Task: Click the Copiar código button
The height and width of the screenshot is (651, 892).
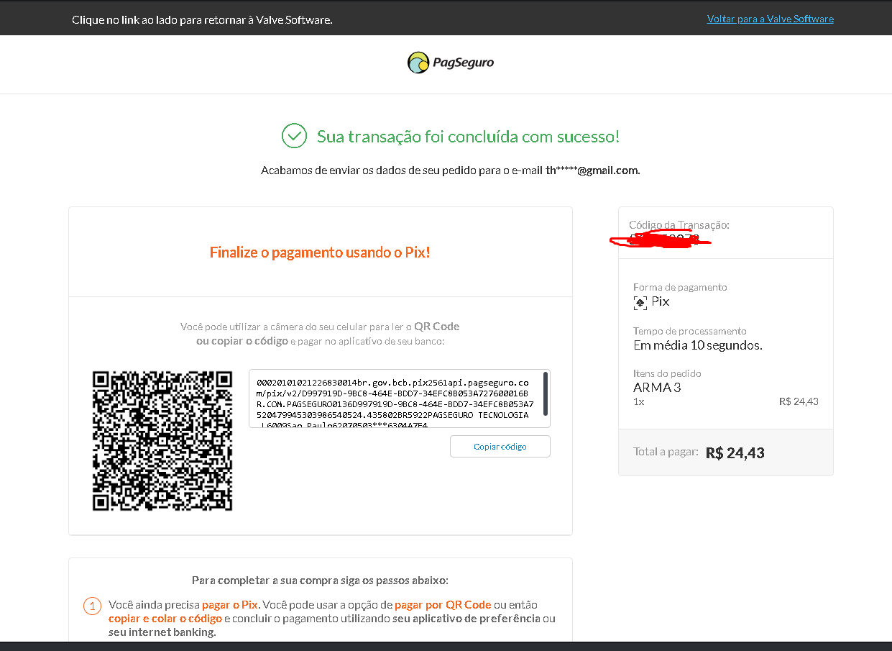Action: pos(500,447)
